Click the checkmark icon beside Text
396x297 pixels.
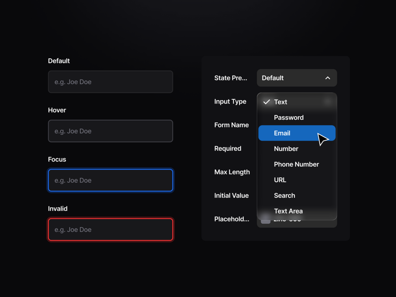(x=267, y=102)
